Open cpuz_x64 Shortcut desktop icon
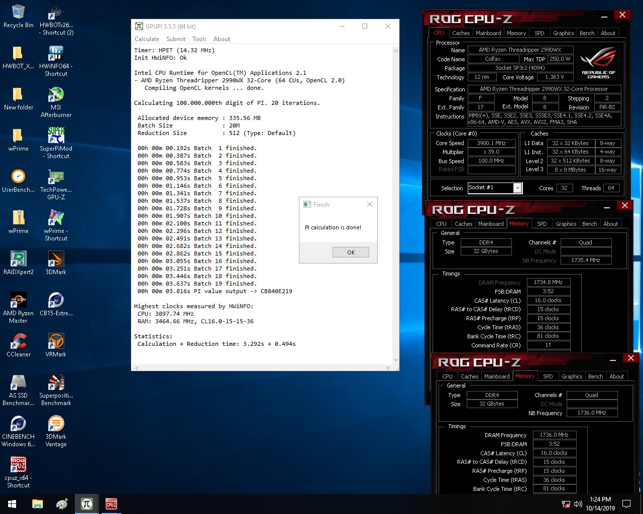Viewport: 643px width, 514px height. coord(18,473)
